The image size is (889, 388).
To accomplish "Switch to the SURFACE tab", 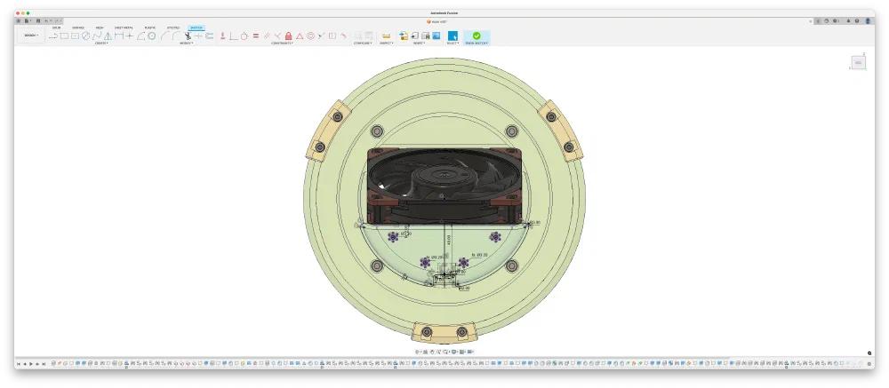I will pos(77,28).
